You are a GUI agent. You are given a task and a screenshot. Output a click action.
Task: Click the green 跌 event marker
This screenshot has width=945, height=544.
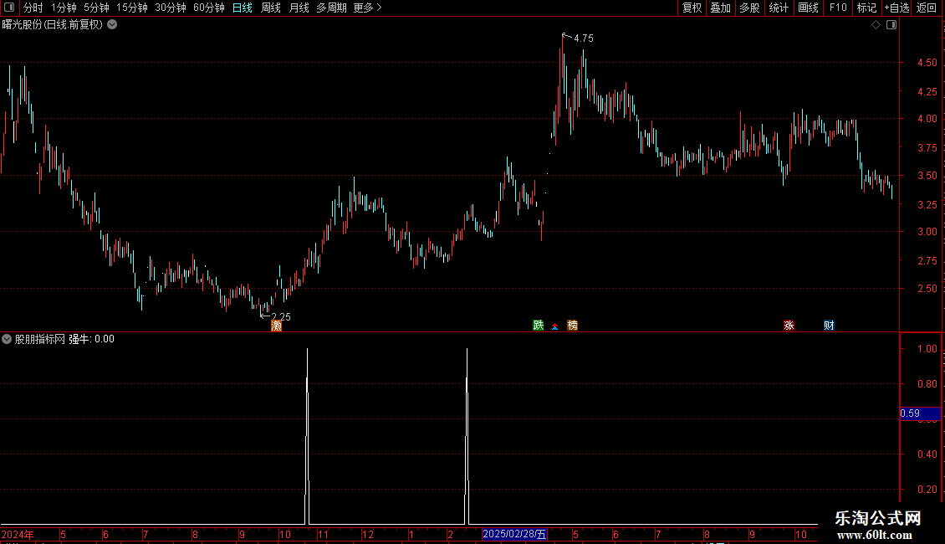coord(539,325)
